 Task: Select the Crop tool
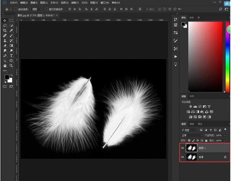pos(5,31)
